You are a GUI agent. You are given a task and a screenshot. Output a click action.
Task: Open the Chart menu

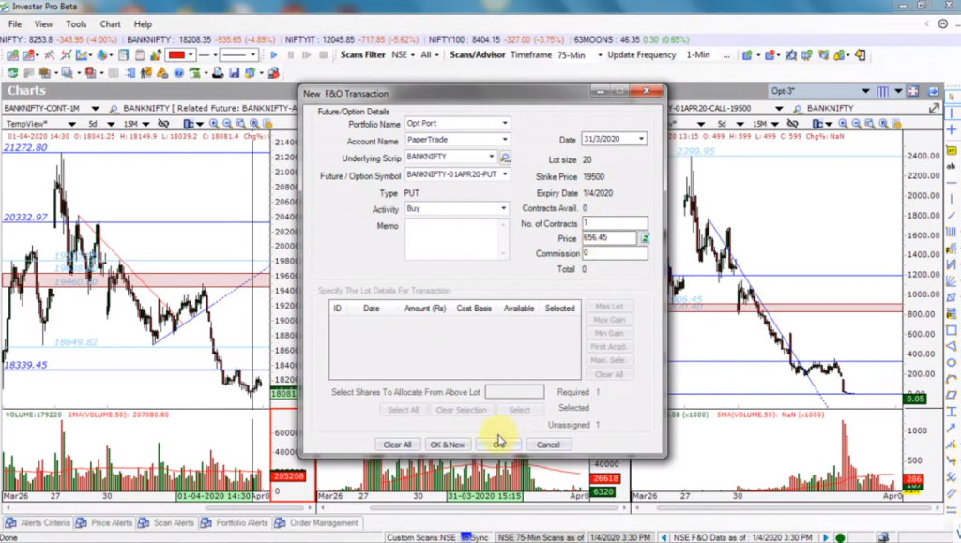coord(111,24)
